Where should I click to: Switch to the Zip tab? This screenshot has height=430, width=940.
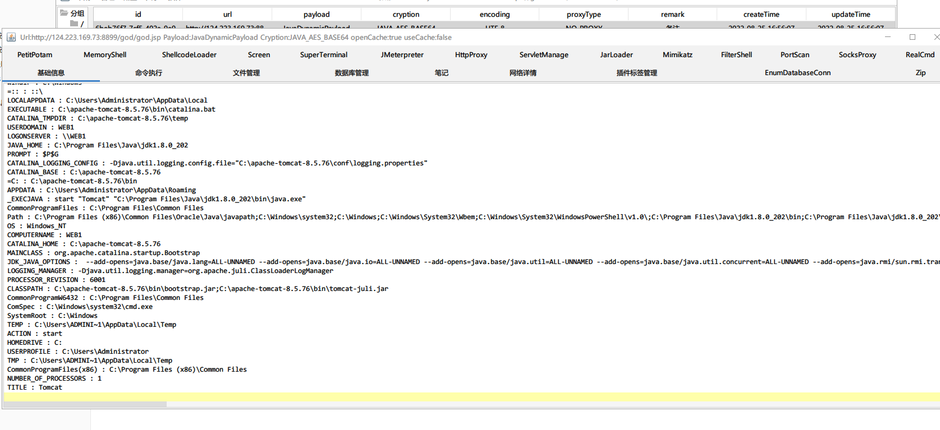pyautogui.click(x=921, y=73)
